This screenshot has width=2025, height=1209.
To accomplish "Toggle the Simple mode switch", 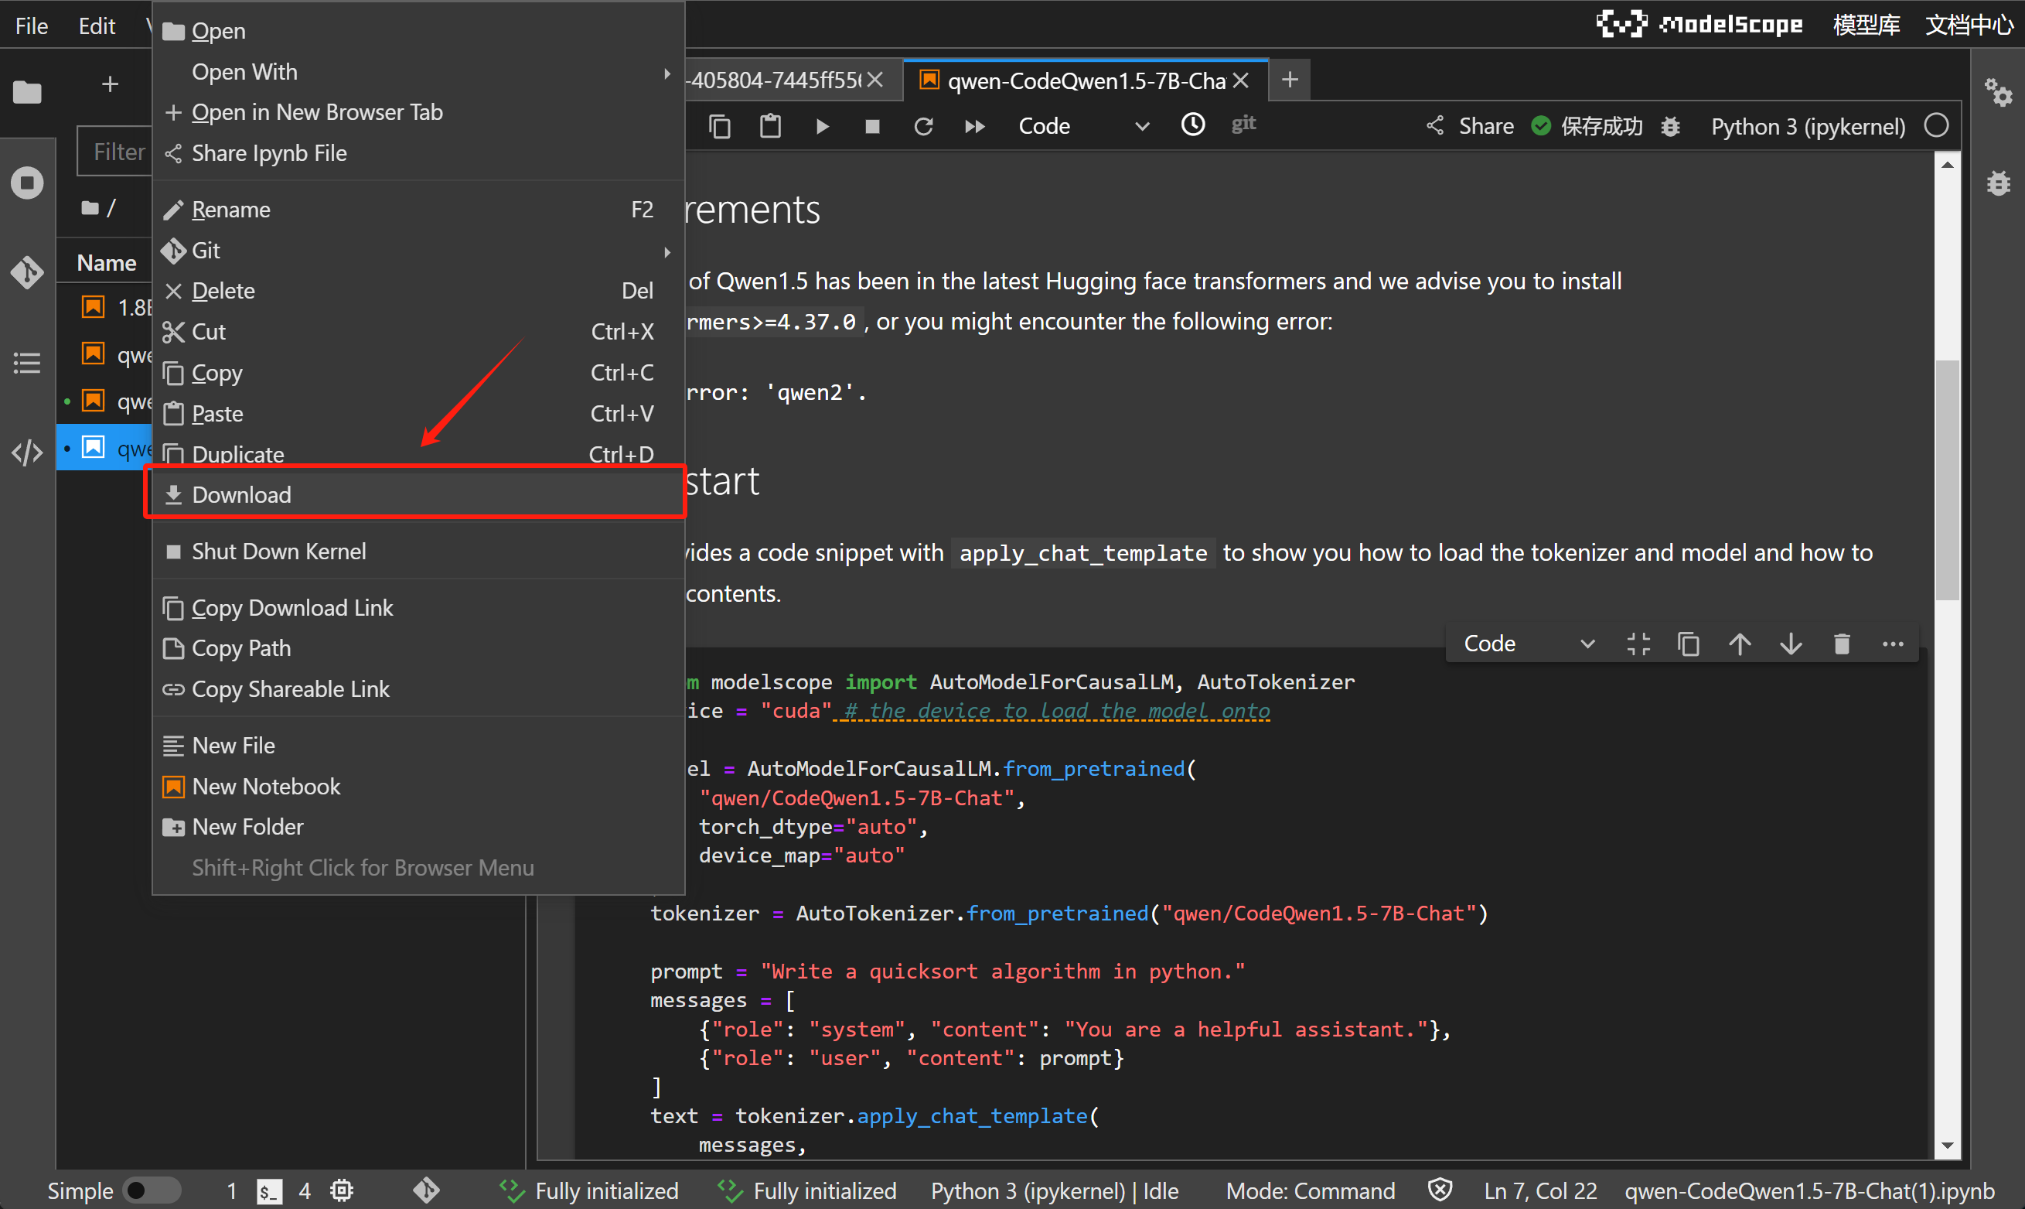I will pyautogui.click(x=151, y=1190).
